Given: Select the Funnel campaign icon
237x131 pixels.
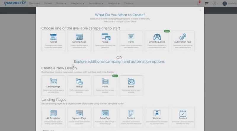Looking at the screenshot, I should (x=53, y=37).
